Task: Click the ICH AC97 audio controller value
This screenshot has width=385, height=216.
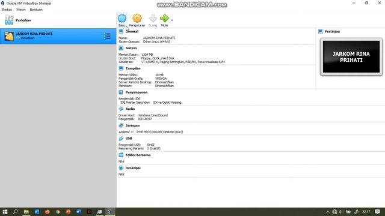Action: point(145,119)
